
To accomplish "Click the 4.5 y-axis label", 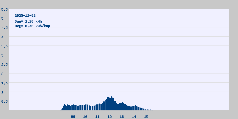I will pyautogui.click(x=4, y=28).
